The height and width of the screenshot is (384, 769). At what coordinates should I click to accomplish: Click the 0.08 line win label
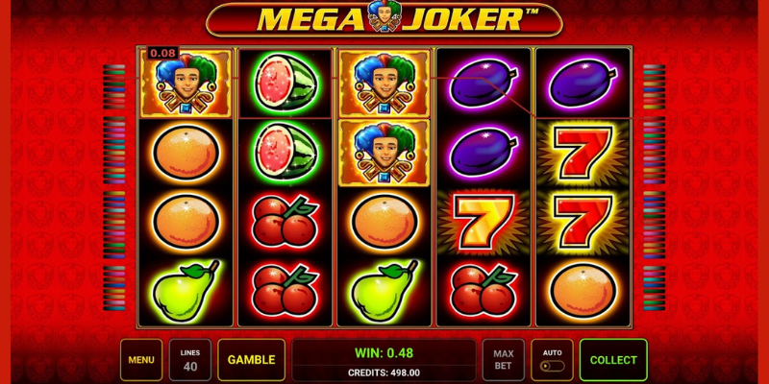pyautogui.click(x=162, y=53)
